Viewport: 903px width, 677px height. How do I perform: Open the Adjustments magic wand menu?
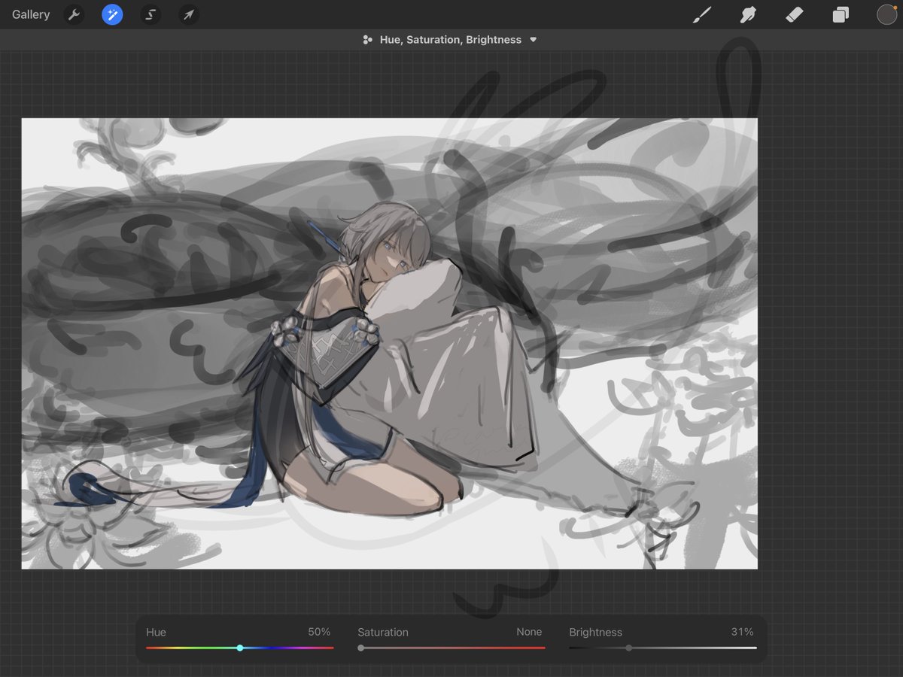pyautogui.click(x=112, y=14)
